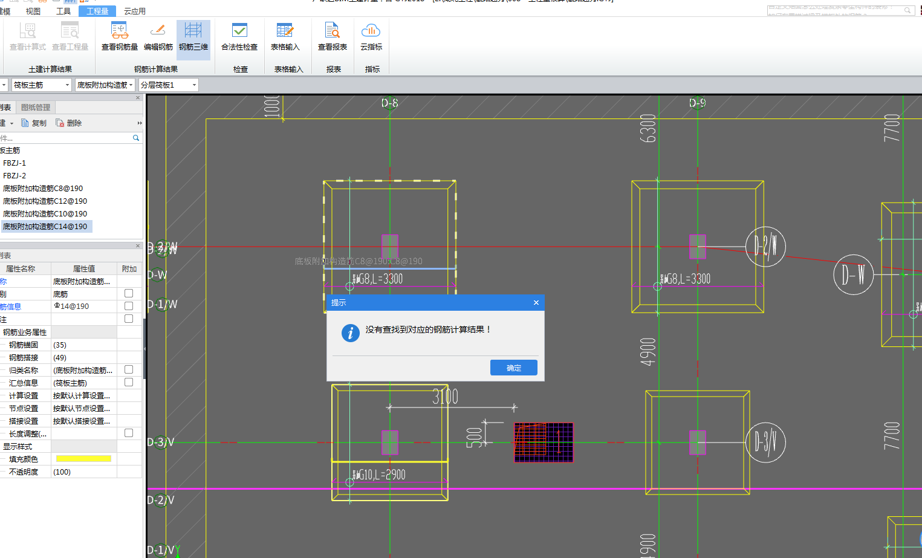
Task: Click the 属性名称 column header
Action: click(x=25, y=268)
